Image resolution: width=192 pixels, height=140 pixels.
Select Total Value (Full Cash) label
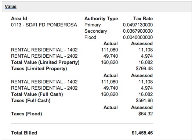[37, 94]
